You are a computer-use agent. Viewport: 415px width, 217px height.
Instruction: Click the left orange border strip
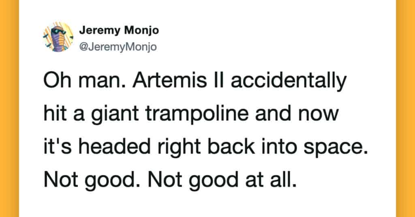(x=9, y=108)
